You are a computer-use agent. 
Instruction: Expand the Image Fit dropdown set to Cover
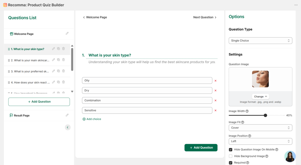(x=260, y=128)
